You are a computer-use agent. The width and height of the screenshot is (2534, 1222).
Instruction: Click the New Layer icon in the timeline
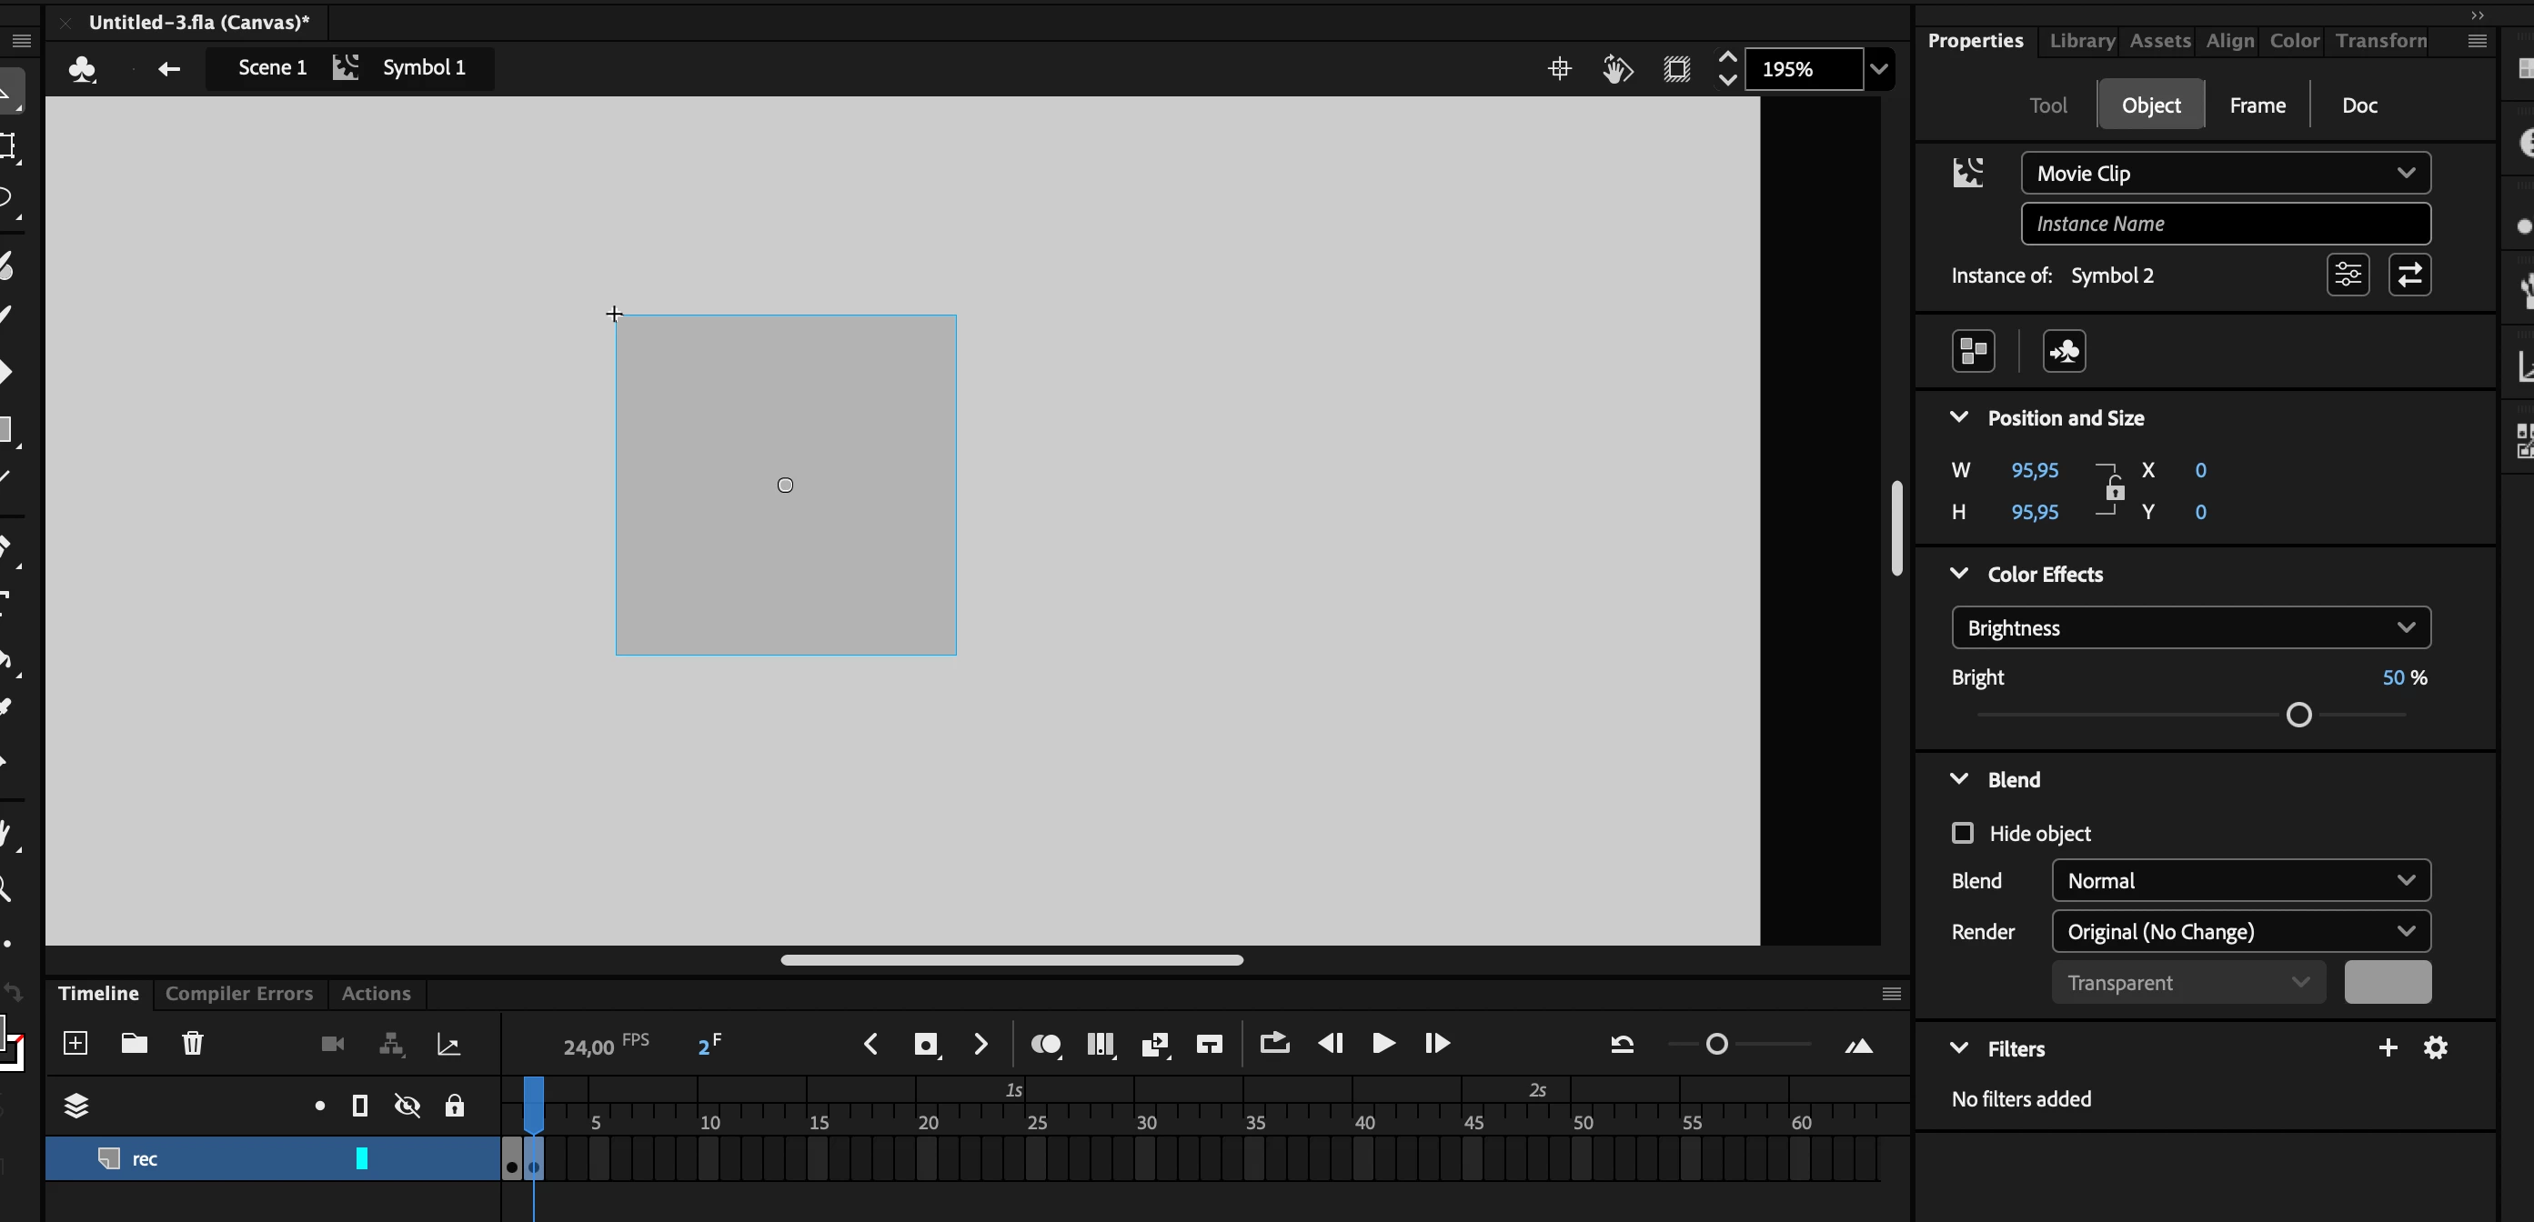click(75, 1043)
